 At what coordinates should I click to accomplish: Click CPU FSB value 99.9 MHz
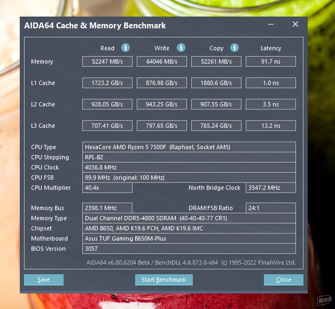pos(189,177)
